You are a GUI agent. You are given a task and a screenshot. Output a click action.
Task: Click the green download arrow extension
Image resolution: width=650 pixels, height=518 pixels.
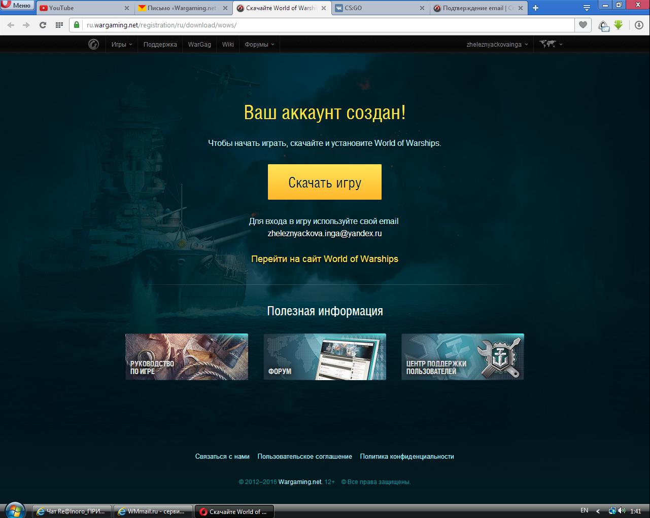(618, 25)
